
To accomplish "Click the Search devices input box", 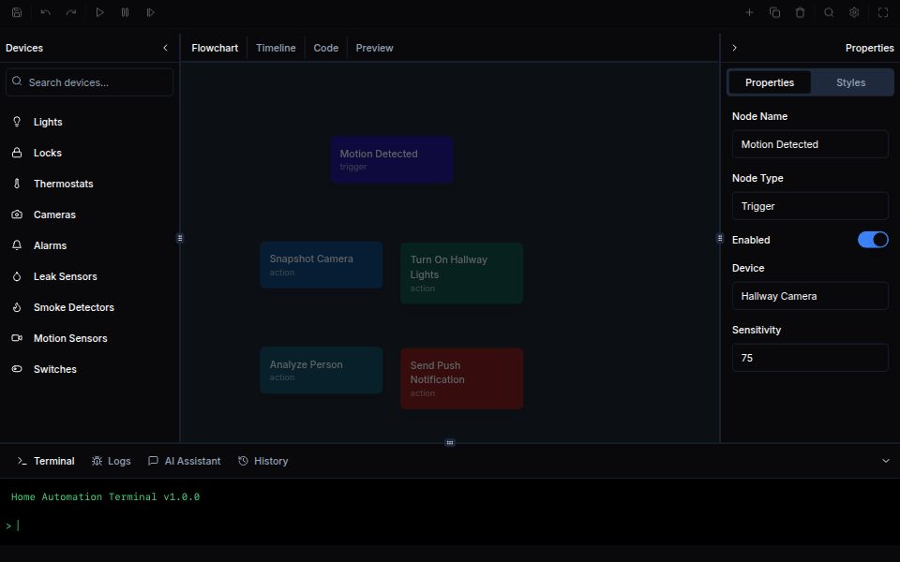I will (x=89, y=81).
